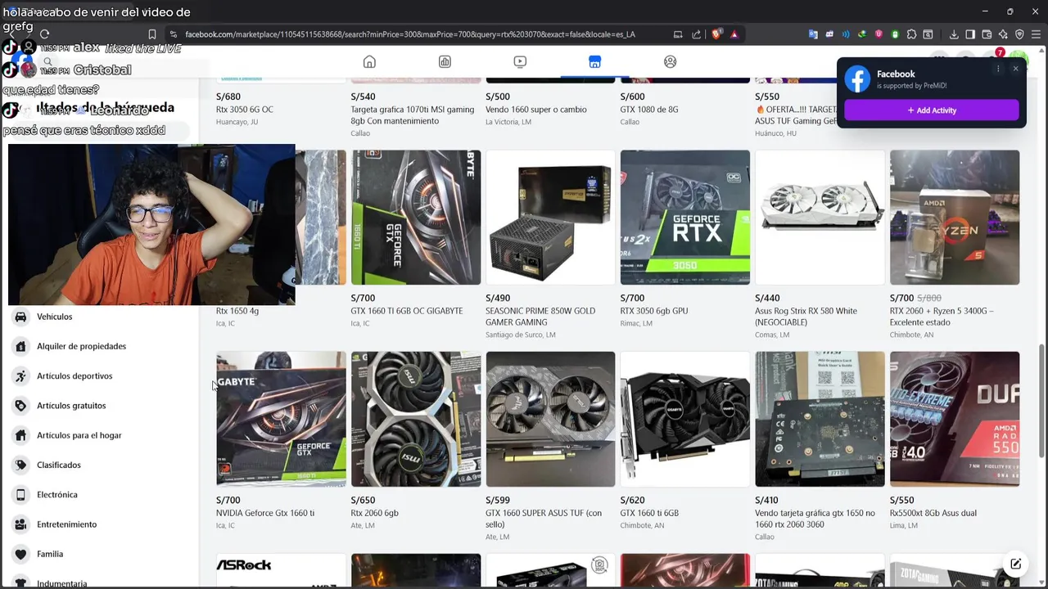Open the Asus Rog Strix RX 580 White image
The width and height of the screenshot is (1048, 589).
820,217
